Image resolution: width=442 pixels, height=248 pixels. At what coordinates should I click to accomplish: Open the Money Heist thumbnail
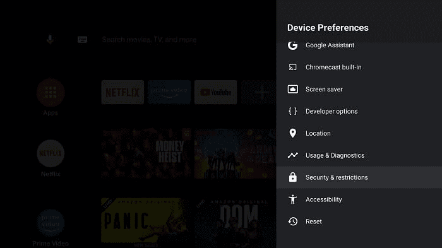[x=146, y=154]
